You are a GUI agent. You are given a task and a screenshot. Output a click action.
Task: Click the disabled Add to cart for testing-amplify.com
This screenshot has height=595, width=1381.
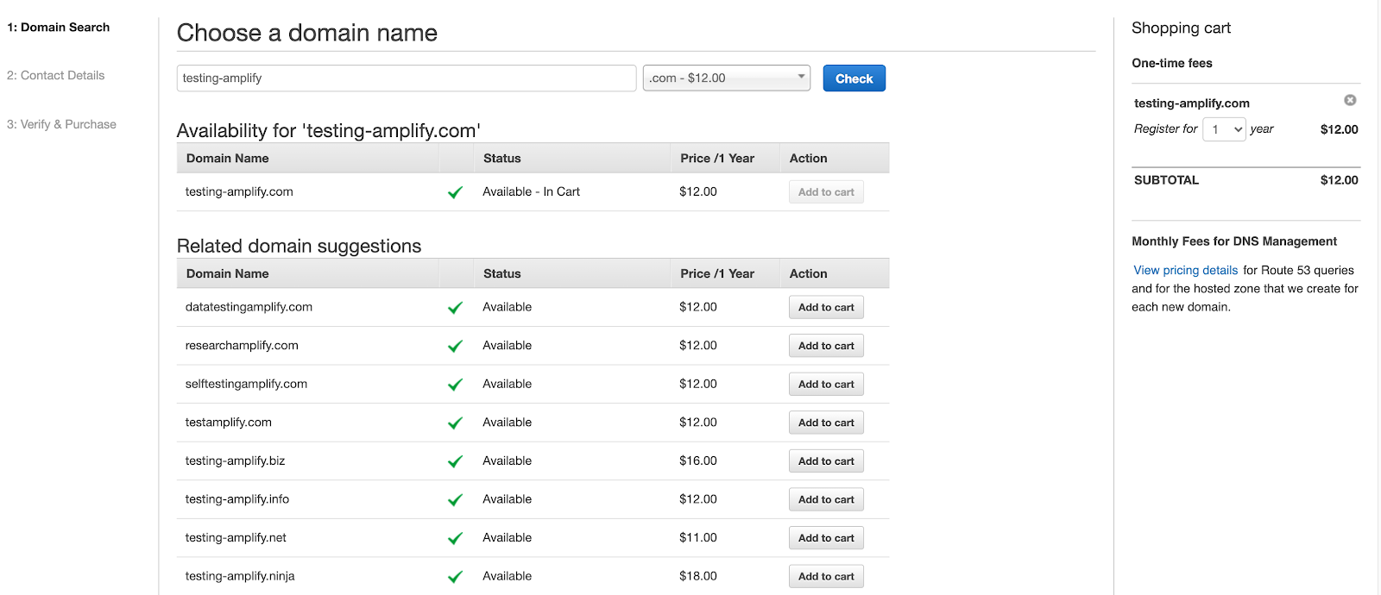tap(826, 192)
